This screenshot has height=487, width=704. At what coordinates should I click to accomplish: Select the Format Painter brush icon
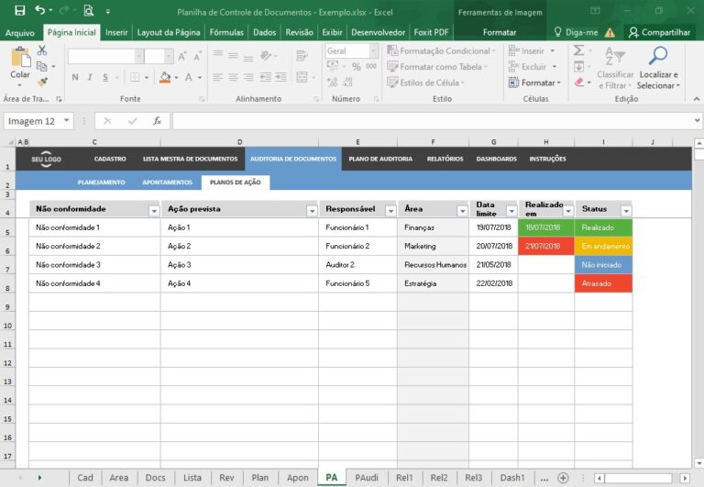[42, 82]
